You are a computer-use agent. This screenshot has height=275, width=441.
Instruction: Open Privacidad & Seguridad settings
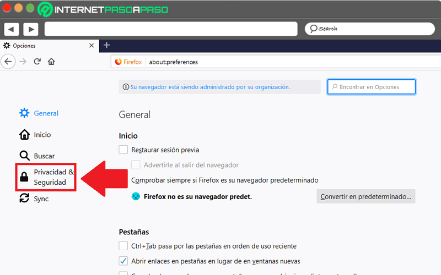pyautogui.click(x=46, y=177)
